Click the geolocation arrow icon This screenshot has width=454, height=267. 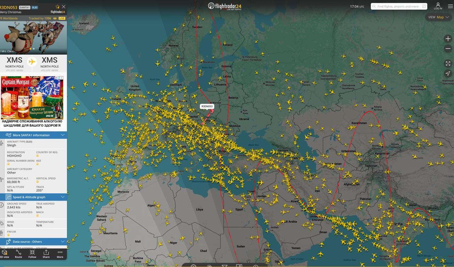[448, 74]
